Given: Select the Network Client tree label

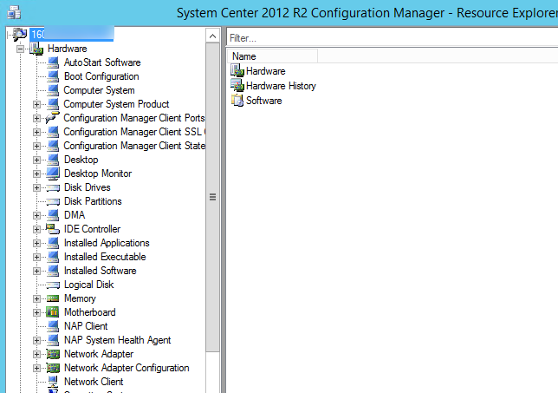Looking at the screenshot, I should pos(94,382).
